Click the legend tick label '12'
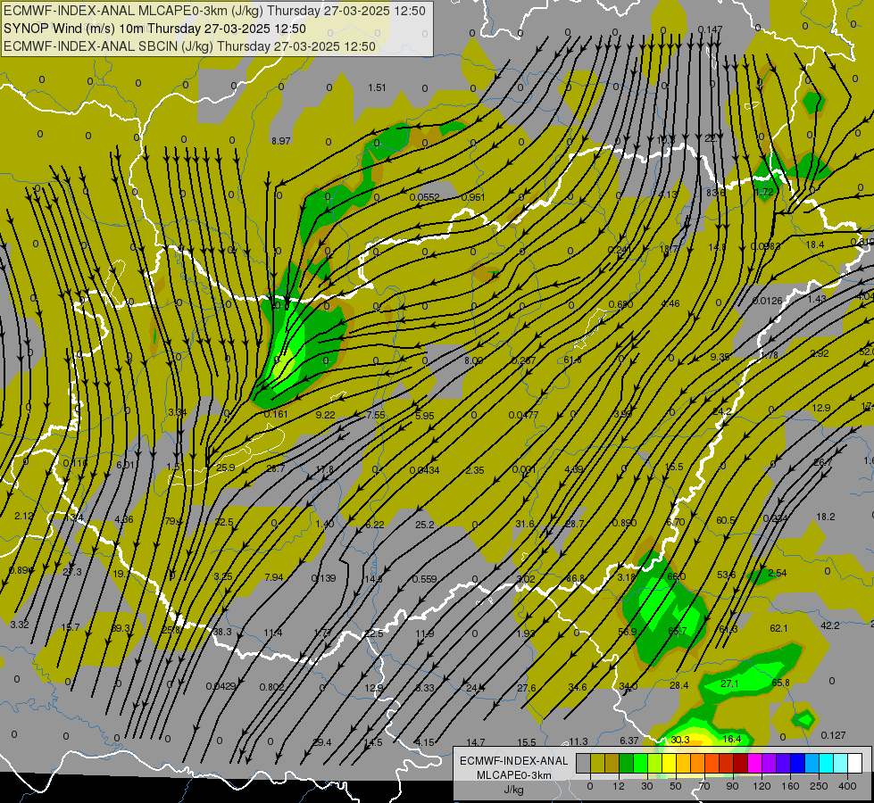The width and height of the screenshot is (874, 803). pos(619,786)
